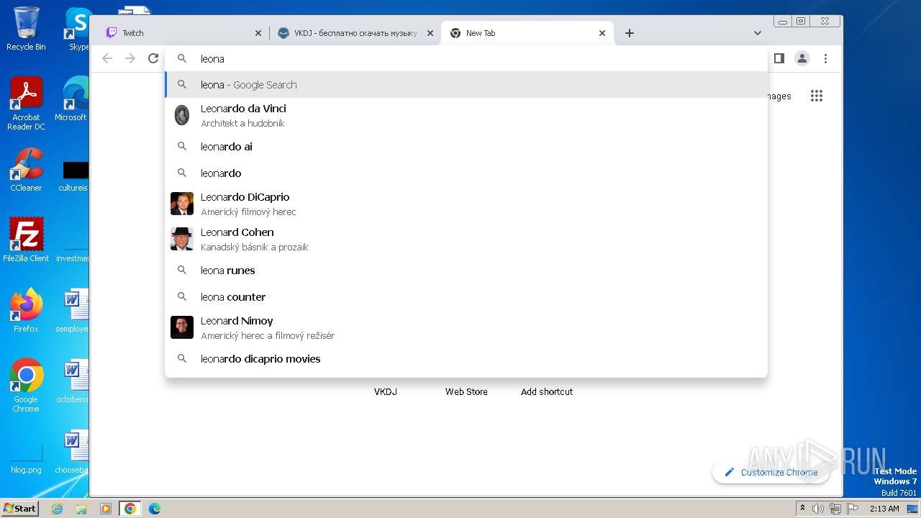The image size is (921, 518).
Task: Open the Chrome profile avatar
Action: click(x=802, y=58)
